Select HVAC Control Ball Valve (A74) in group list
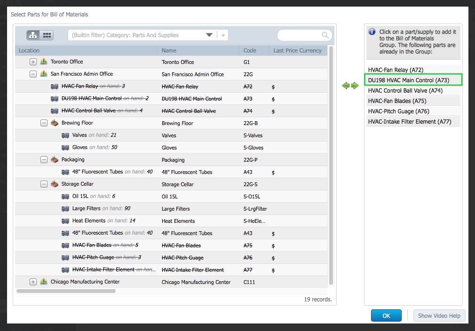Image resolution: width=475 pixels, height=331 pixels. (x=413, y=91)
